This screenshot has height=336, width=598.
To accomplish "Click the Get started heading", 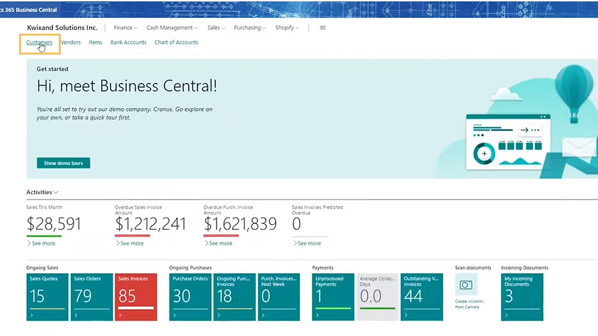I will (x=52, y=69).
